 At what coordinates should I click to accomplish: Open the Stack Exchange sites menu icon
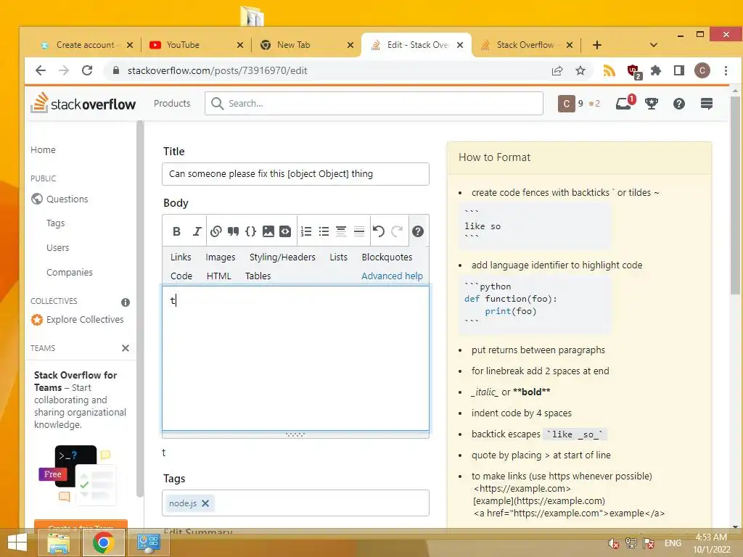707,103
